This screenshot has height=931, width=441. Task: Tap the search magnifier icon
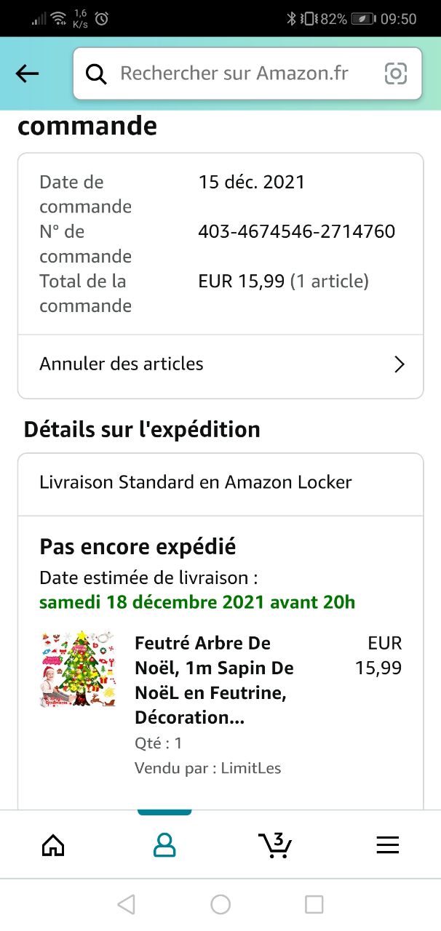point(96,73)
